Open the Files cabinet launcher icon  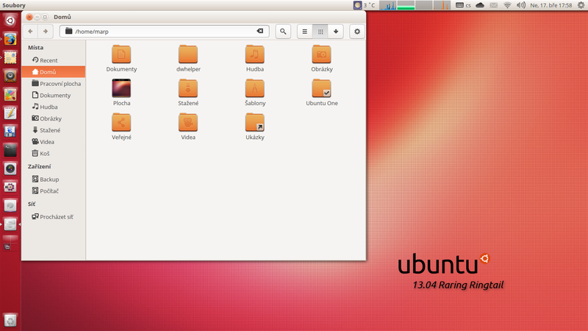(x=10, y=224)
